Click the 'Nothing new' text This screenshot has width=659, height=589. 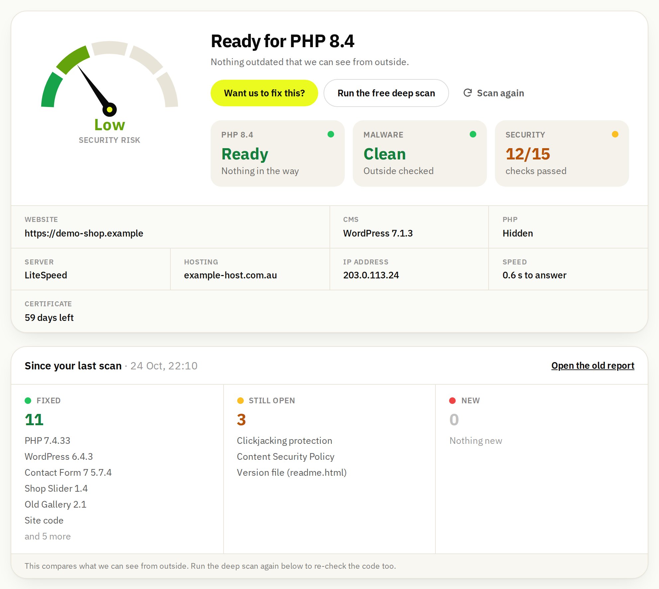pyautogui.click(x=476, y=441)
